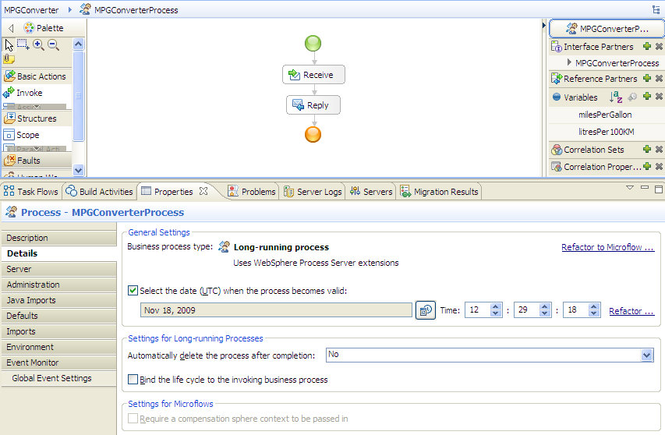Screen dimensions: 665x435
Task: Click the orange end node in canvas
Action: point(313,134)
